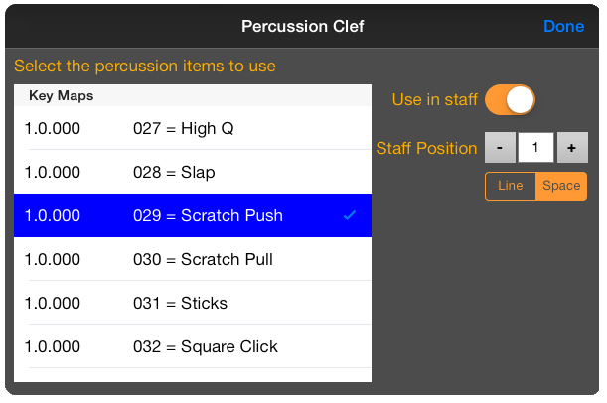Decrease staff position with minus button
Image resolution: width=607 pixels, height=403 pixels.
click(x=500, y=148)
